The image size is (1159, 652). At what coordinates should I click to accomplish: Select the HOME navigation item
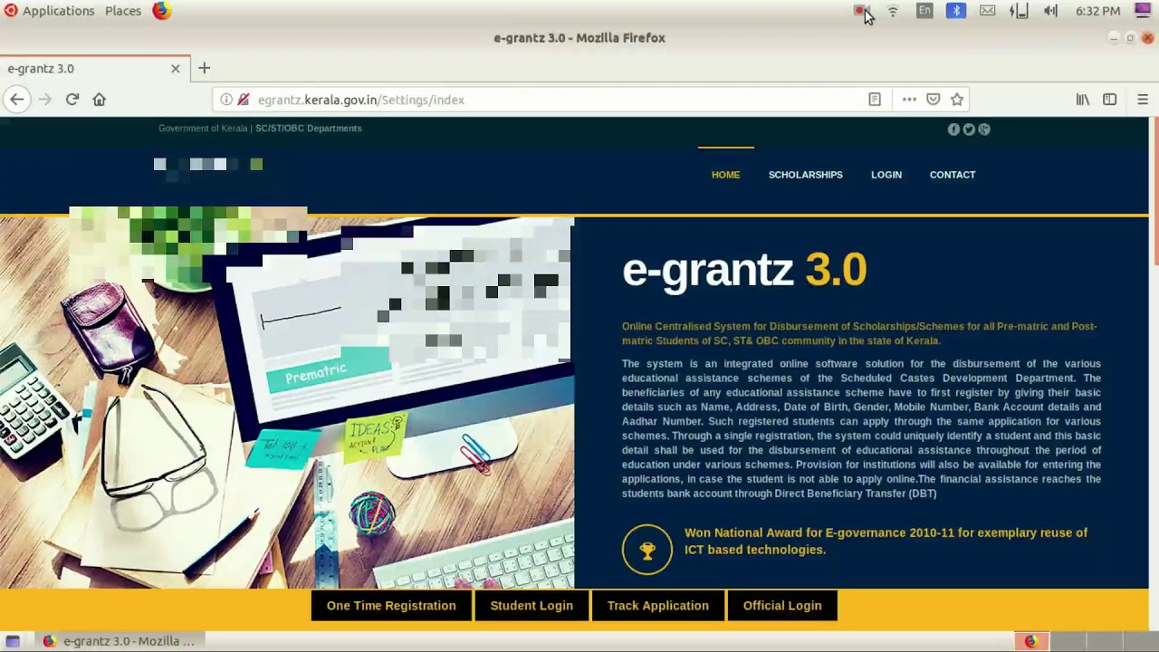725,175
